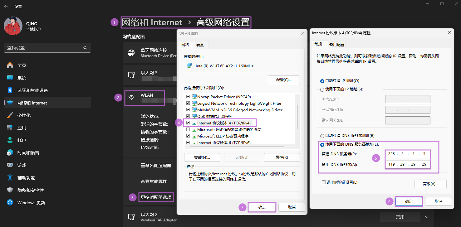Open the Windows Update icon

pos(10,203)
